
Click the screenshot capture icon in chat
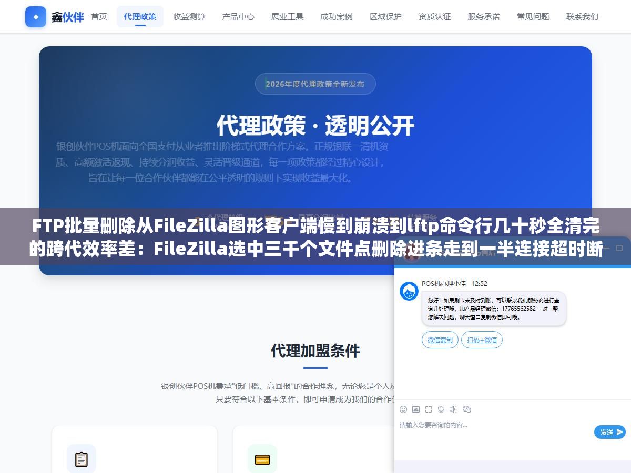(x=429, y=409)
